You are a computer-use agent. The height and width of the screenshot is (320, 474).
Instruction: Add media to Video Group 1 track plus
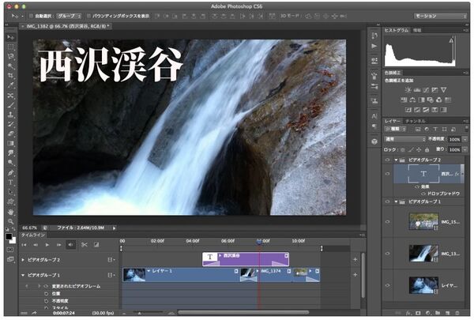point(355,275)
